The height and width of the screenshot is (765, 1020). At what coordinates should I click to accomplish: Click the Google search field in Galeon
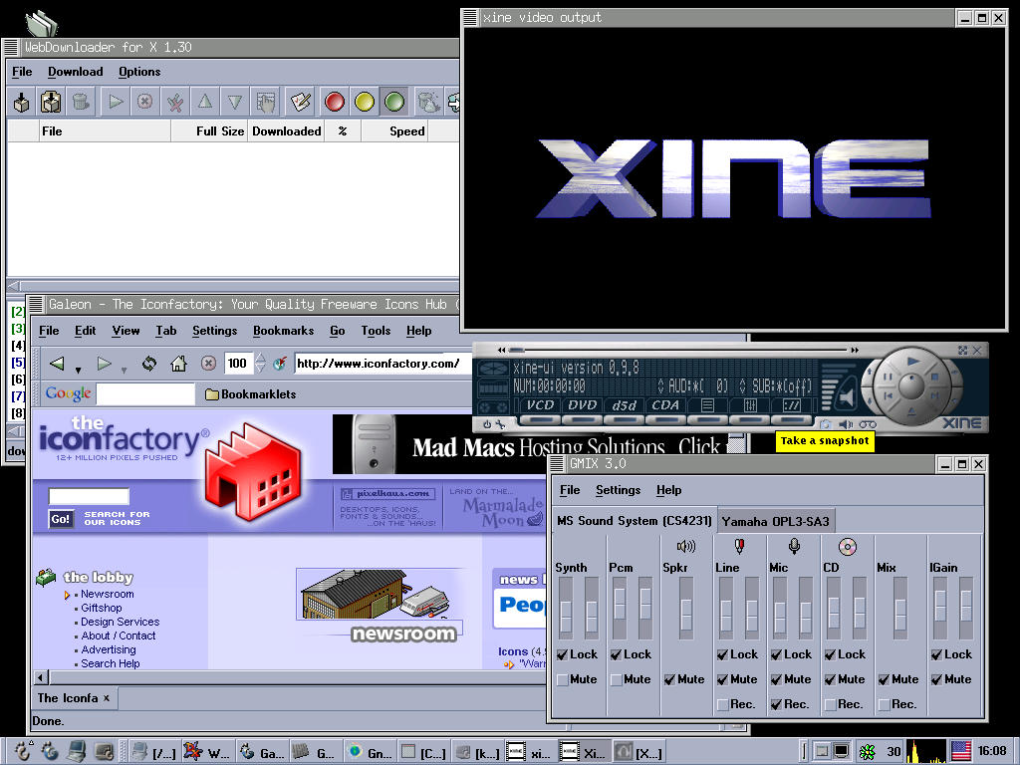tap(145, 394)
